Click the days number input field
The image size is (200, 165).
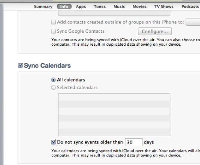click(x=134, y=142)
